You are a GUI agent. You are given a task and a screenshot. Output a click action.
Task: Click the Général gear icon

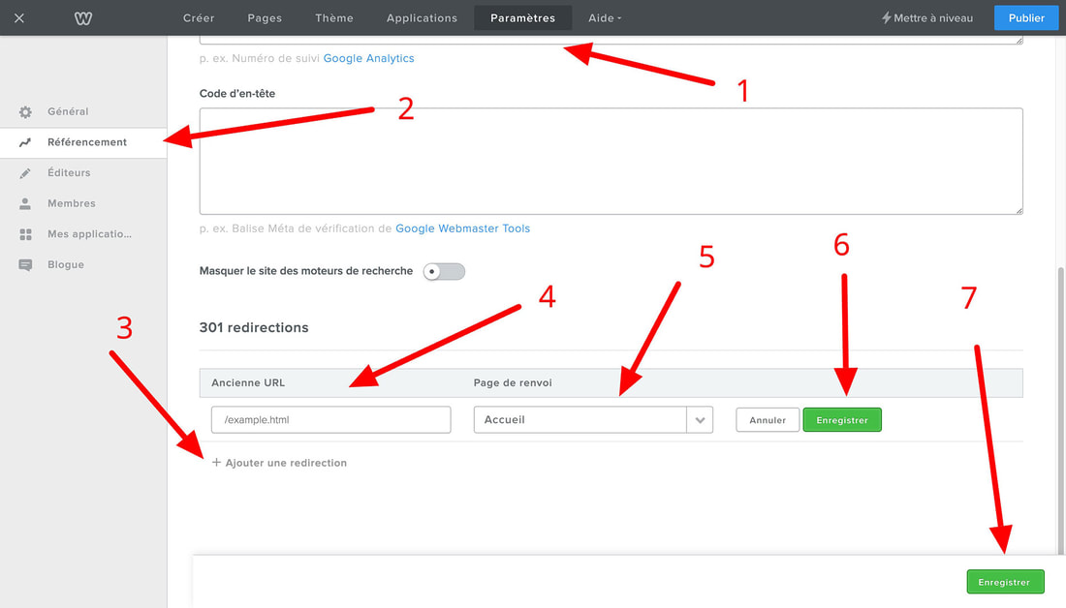point(26,111)
